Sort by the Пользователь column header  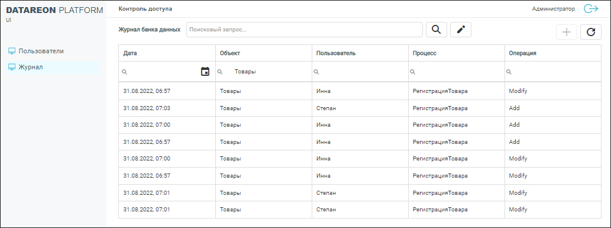pos(360,53)
